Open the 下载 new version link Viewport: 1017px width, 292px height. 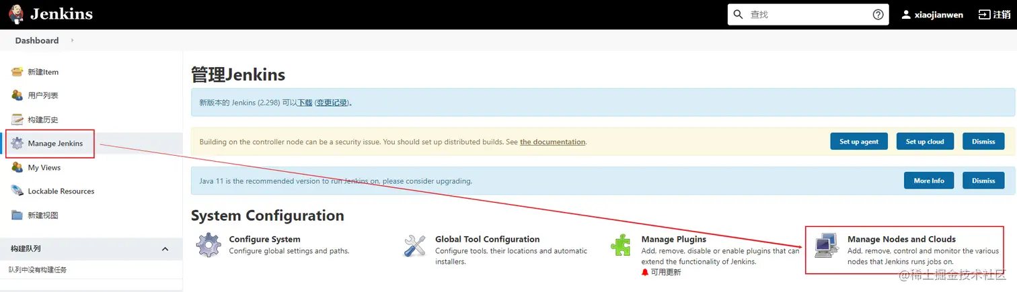pyautogui.click(x=305, y=103)
